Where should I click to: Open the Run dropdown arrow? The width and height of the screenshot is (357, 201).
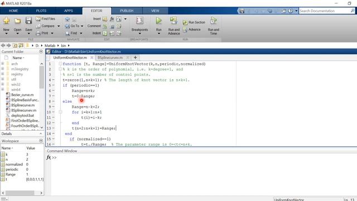pyautogui.click(x=158, y=33)
